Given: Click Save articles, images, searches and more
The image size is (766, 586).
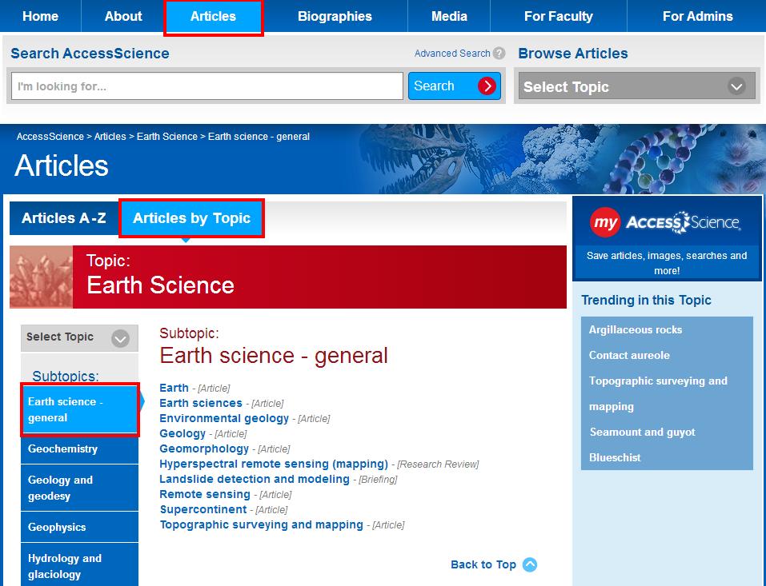Looking at the screenshot, I should point(666,263).
